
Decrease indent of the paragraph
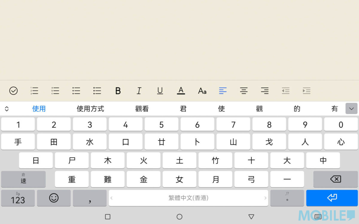coord(285,91)
